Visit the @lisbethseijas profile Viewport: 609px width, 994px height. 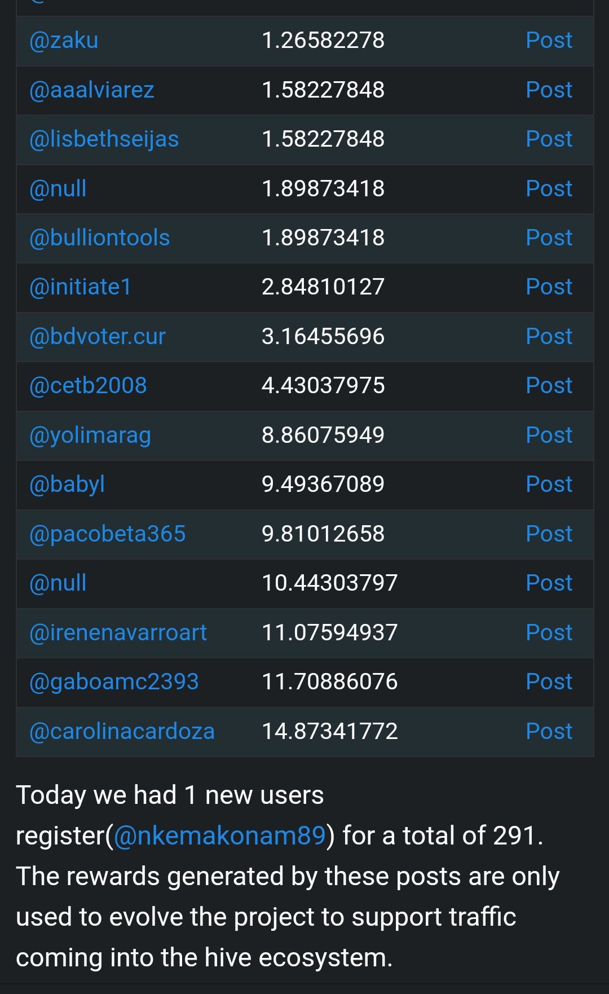[x=104, y=139]
